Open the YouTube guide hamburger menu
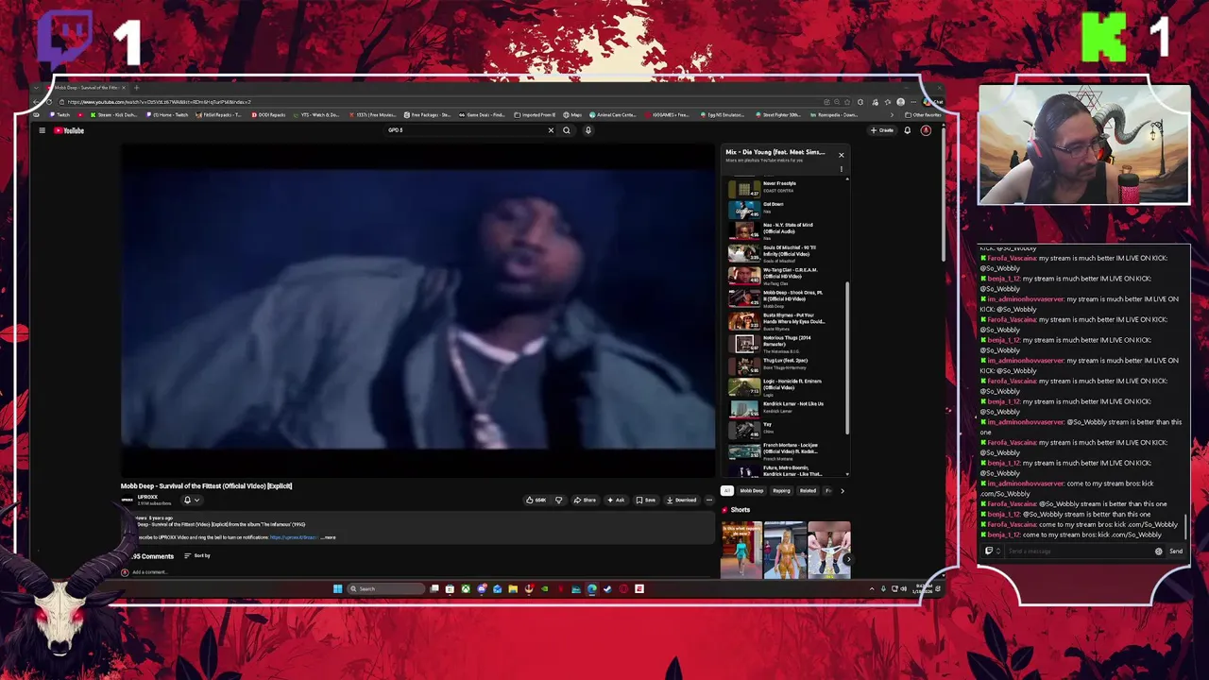This screenshot has width=1209, height=680. (x=42, y=130)
